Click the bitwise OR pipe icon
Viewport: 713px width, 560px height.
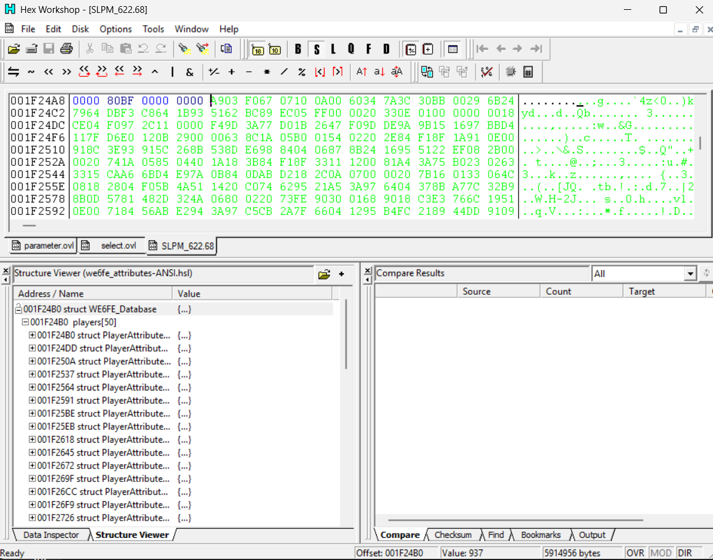172,72
